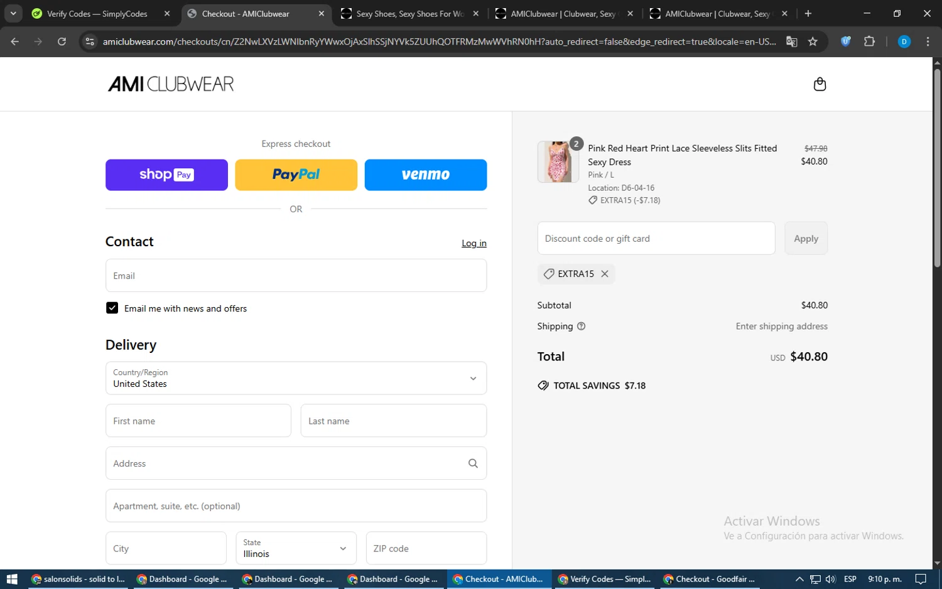942x589 pixels.
Task: Click the shipping info help icon
Action: [582, 327]
